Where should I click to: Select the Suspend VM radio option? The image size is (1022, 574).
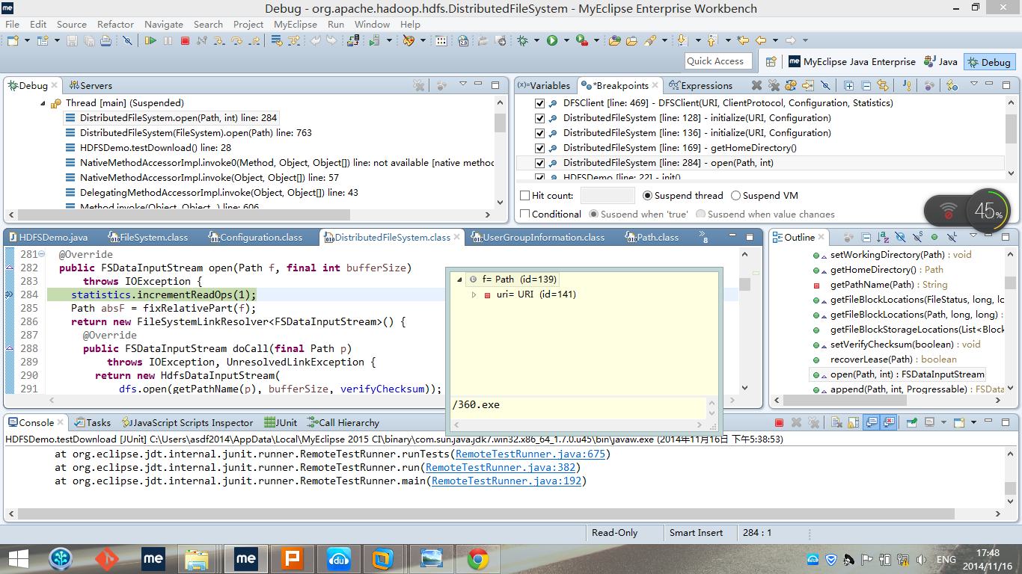[x=736, y=196]
